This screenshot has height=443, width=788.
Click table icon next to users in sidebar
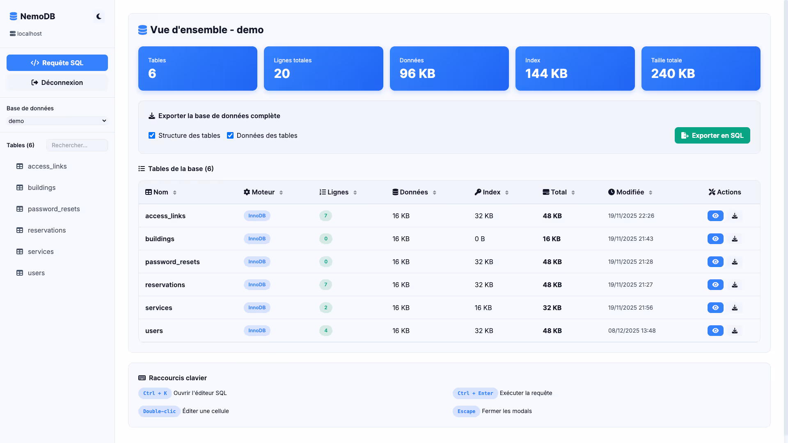pos(20,273)
